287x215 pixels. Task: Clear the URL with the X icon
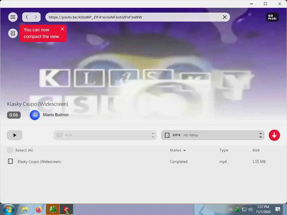point(224,17)
